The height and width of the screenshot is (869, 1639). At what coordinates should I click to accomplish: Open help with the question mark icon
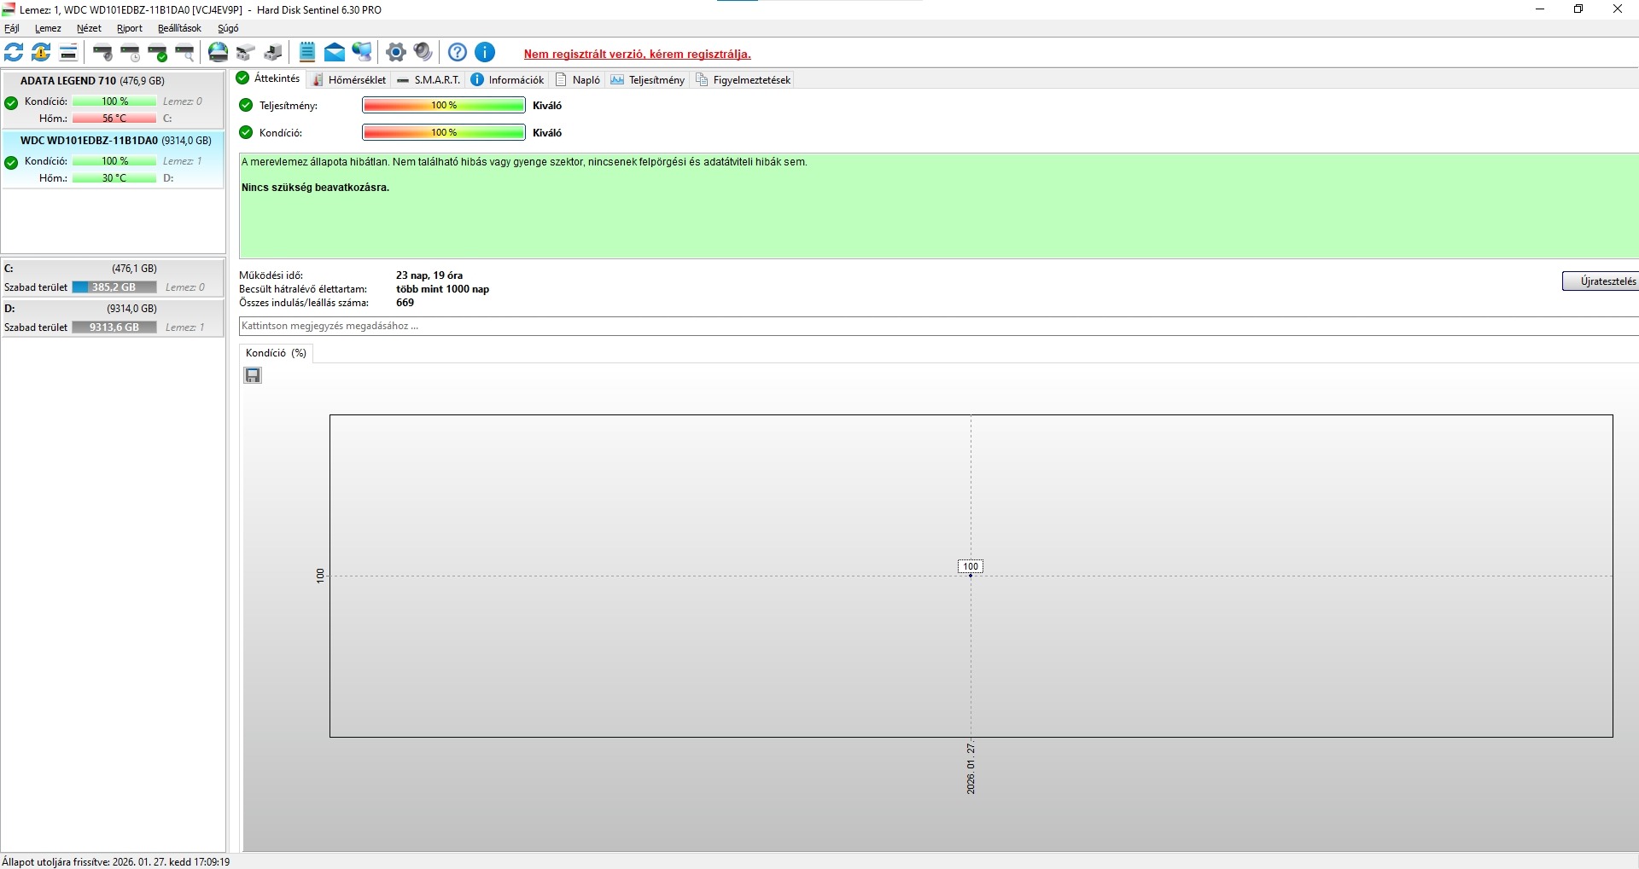click(458, 53)
